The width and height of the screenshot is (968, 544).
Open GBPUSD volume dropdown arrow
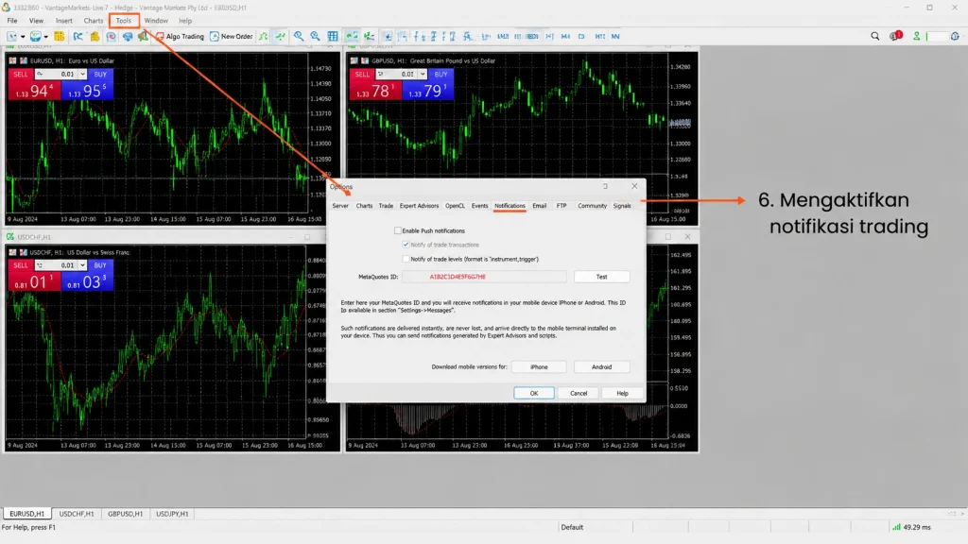[x=423, y=74]
